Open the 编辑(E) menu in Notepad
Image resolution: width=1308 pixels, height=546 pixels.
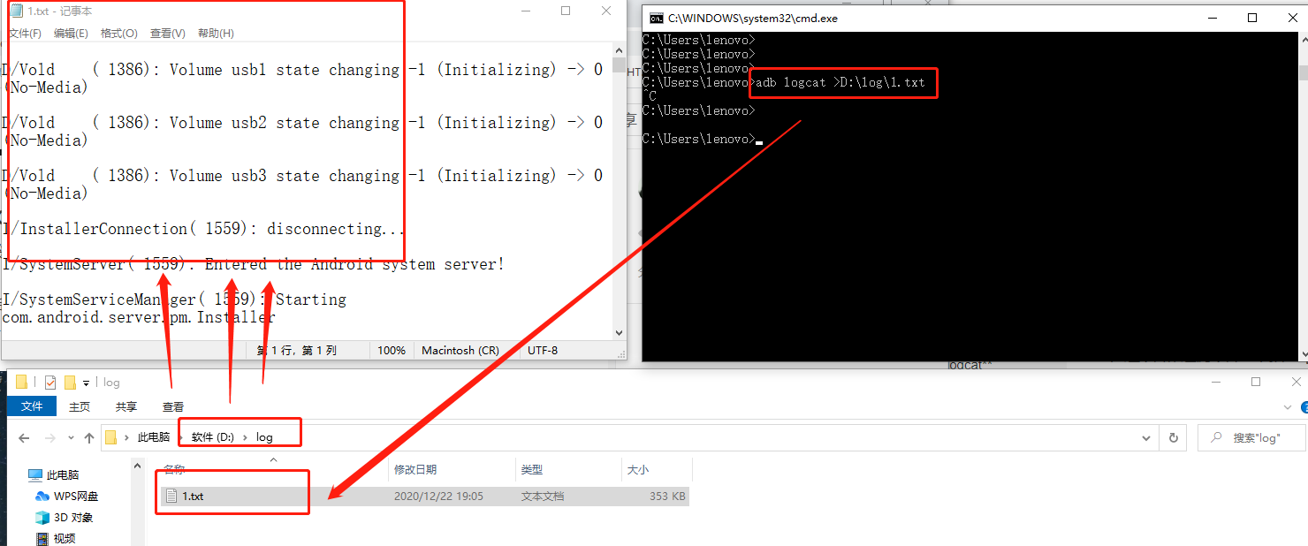(71, 34)
